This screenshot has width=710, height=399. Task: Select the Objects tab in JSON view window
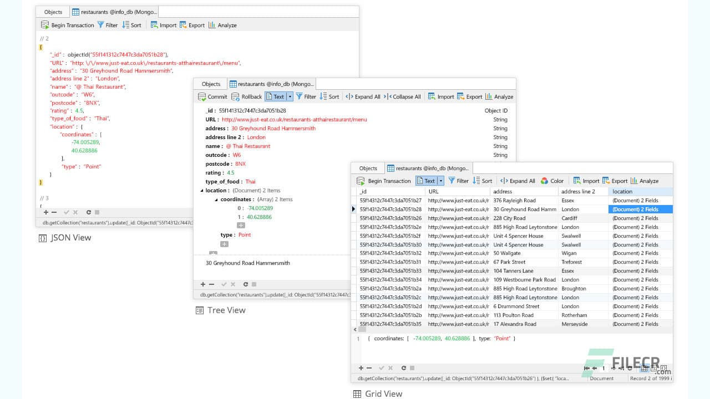point(53,12)
